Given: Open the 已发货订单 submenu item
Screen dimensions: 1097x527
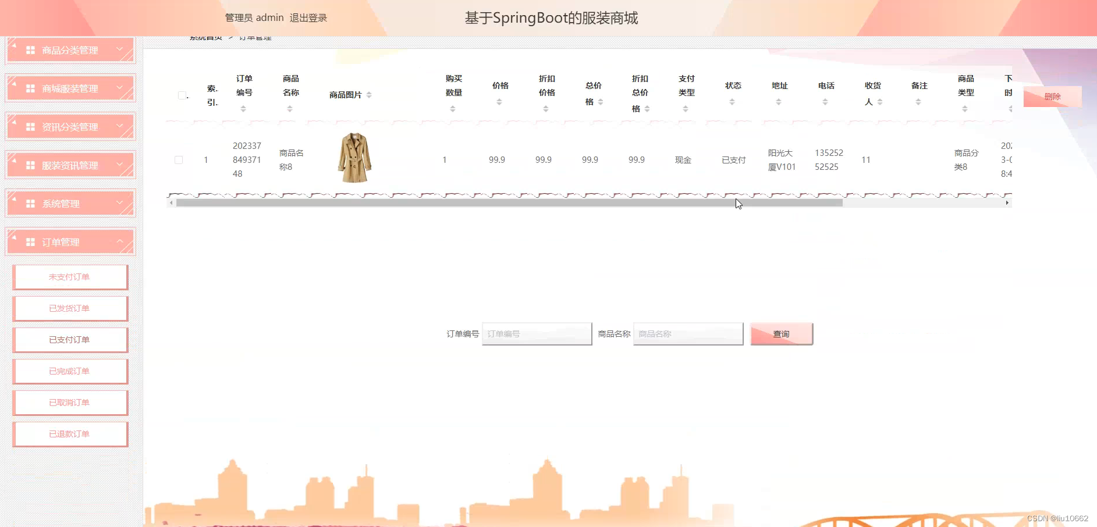Looking at the screenshot, I should 70,309.
